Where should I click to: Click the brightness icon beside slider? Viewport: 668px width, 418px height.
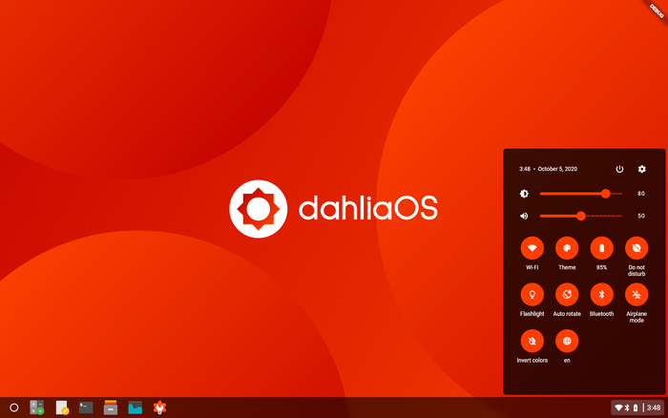(x=524, y=194)
